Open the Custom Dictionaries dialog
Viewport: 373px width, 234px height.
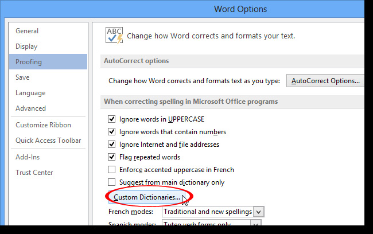pos(147,198)
